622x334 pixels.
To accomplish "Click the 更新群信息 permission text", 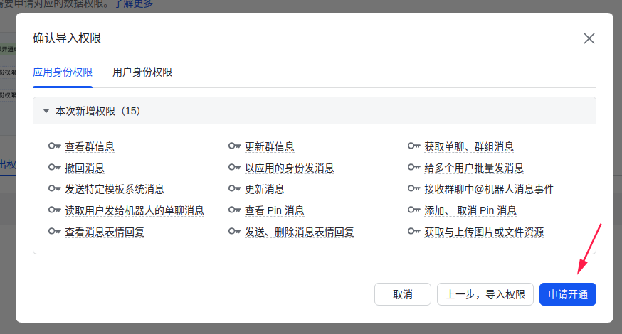I will click(269, 146).
